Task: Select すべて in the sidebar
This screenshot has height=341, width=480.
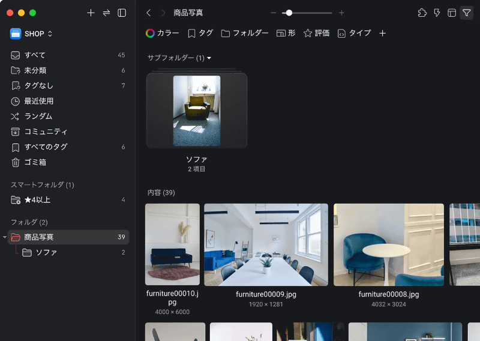Action: point(68,55)
